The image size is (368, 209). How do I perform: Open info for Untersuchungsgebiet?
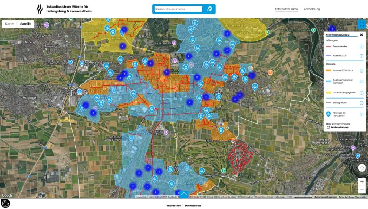[x=362, y=93]
